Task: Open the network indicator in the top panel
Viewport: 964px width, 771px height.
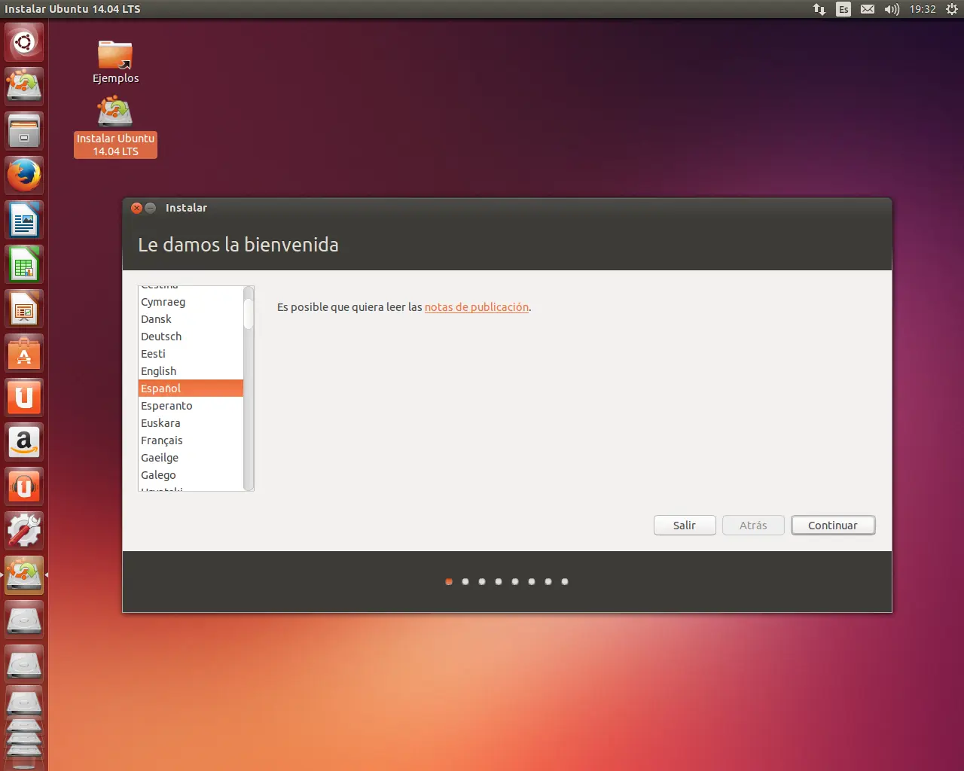Action: click(x=819, y=9)
